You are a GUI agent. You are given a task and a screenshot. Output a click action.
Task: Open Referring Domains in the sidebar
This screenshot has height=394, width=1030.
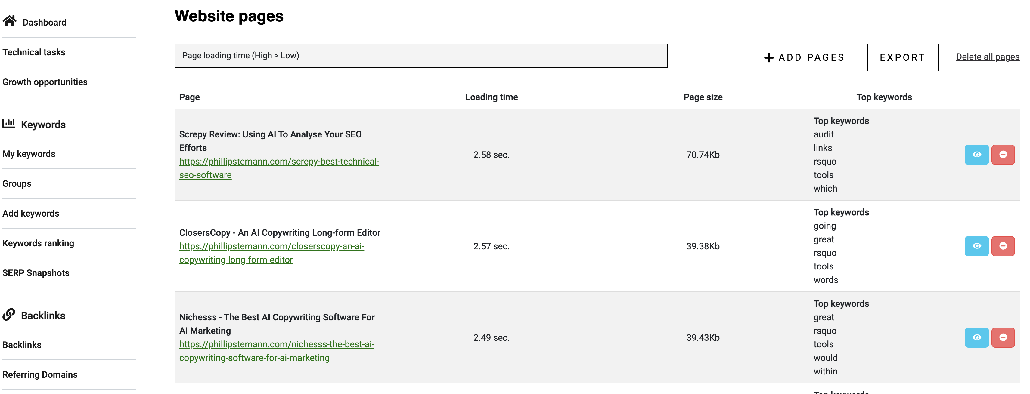40,375
